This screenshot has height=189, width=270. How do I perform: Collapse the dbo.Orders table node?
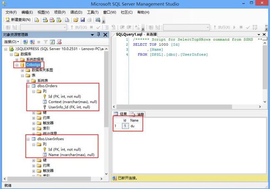click(28, 86)
